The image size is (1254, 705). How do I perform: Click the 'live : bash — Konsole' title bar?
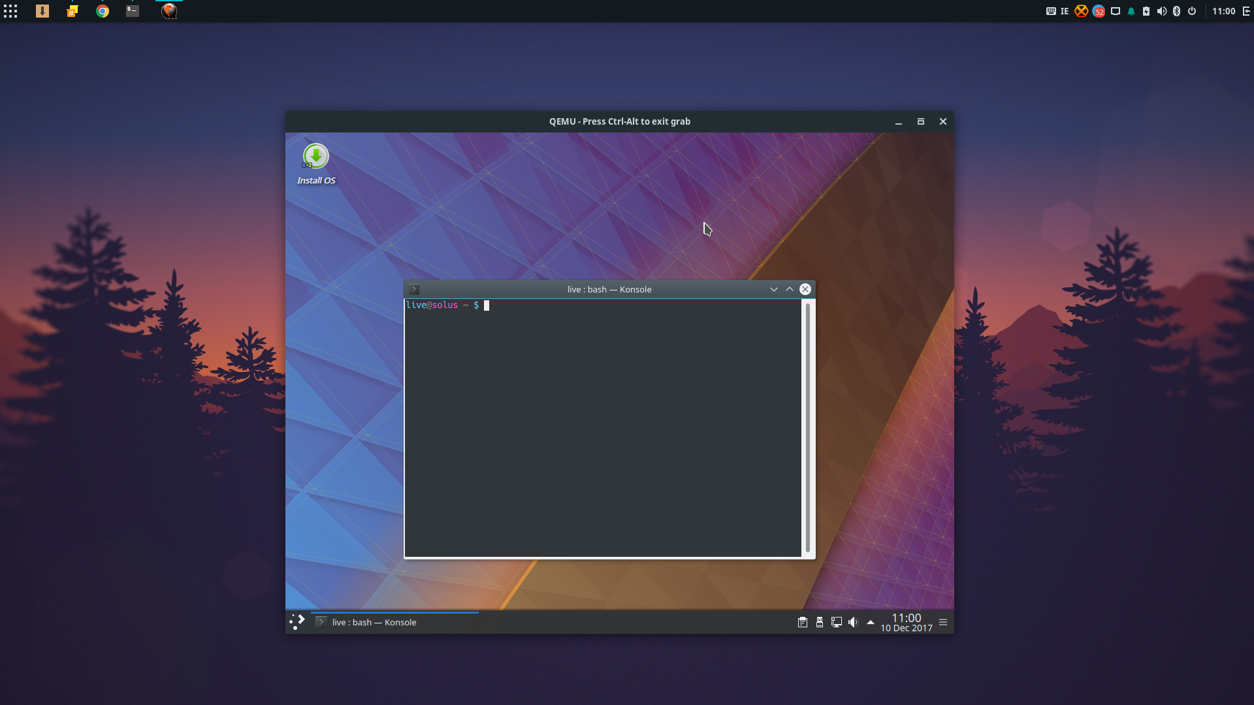609,289
